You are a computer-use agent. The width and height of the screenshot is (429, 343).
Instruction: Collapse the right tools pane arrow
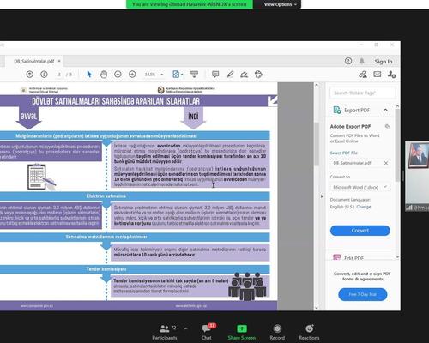(322, 196)
